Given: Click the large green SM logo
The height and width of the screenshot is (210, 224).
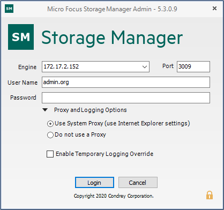Looking at the screenshot, I should point(21,37).
